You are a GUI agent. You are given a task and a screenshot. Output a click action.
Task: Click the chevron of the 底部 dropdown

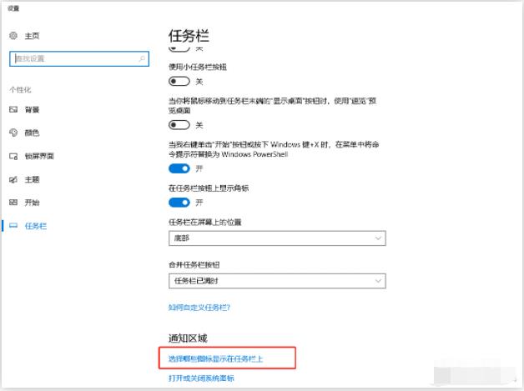[378, 238]
